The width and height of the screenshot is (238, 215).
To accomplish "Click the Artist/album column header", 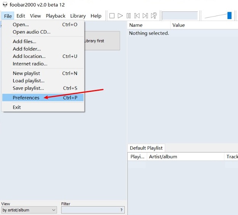I will point(186,157).
